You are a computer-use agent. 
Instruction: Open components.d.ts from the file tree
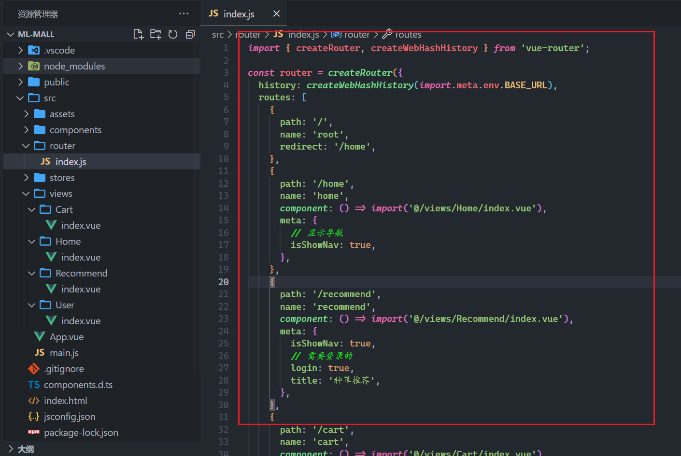[78, 385]
